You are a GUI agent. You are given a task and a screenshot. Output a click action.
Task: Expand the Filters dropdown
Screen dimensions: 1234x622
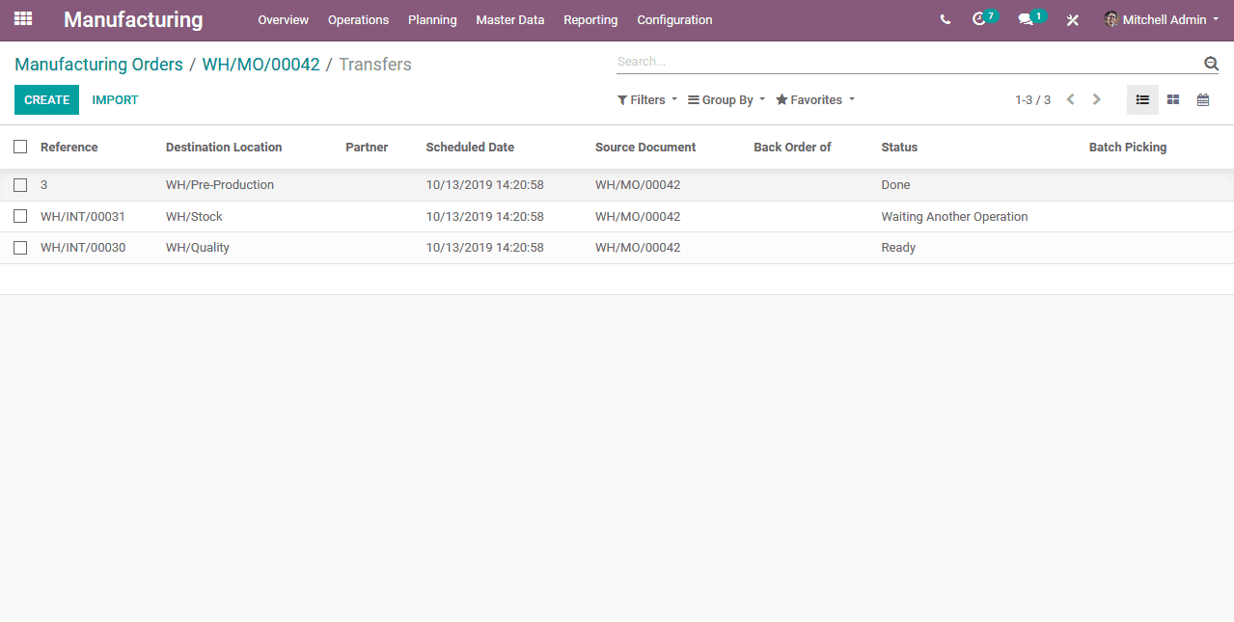pyautogui.click(x=647, y=100)
